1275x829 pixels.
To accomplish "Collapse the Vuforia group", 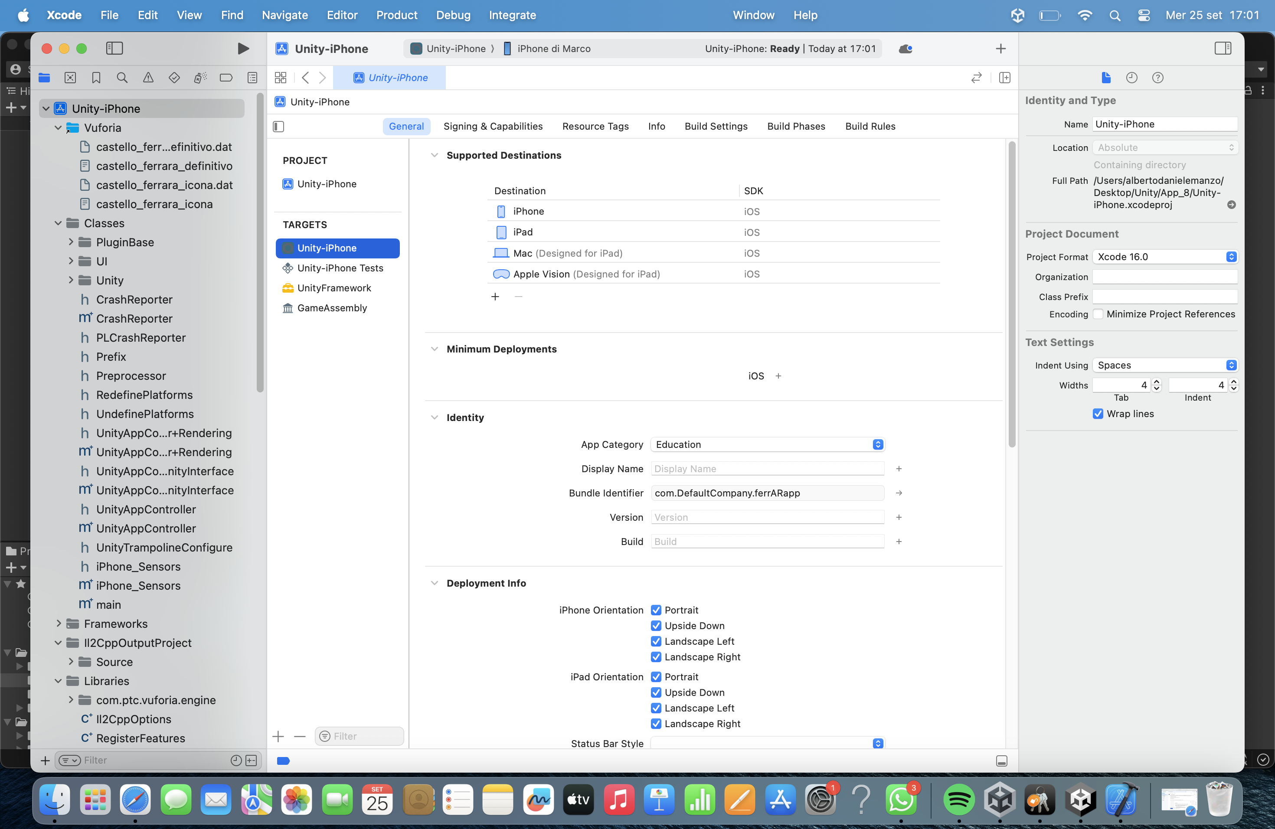I will pyautogui.click(x=58, y=128).
